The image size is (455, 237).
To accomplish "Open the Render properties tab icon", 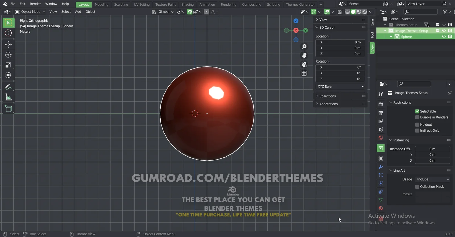I will pyautogui.click(x=381, y=104).
